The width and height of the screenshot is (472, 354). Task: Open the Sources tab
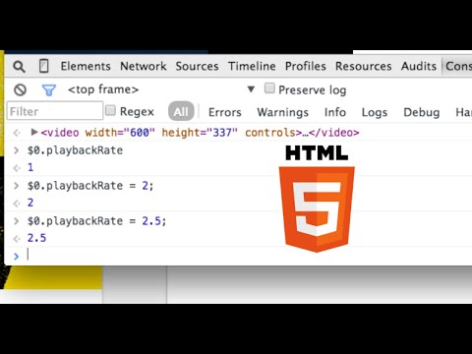pyautogui.click(x=197, y=66)
